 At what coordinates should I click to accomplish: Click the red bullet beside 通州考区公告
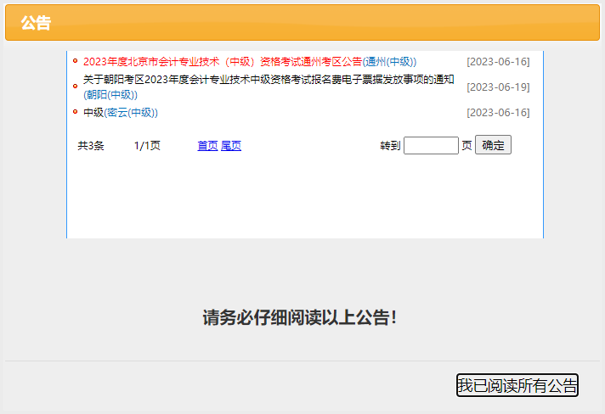pos(75,62)
